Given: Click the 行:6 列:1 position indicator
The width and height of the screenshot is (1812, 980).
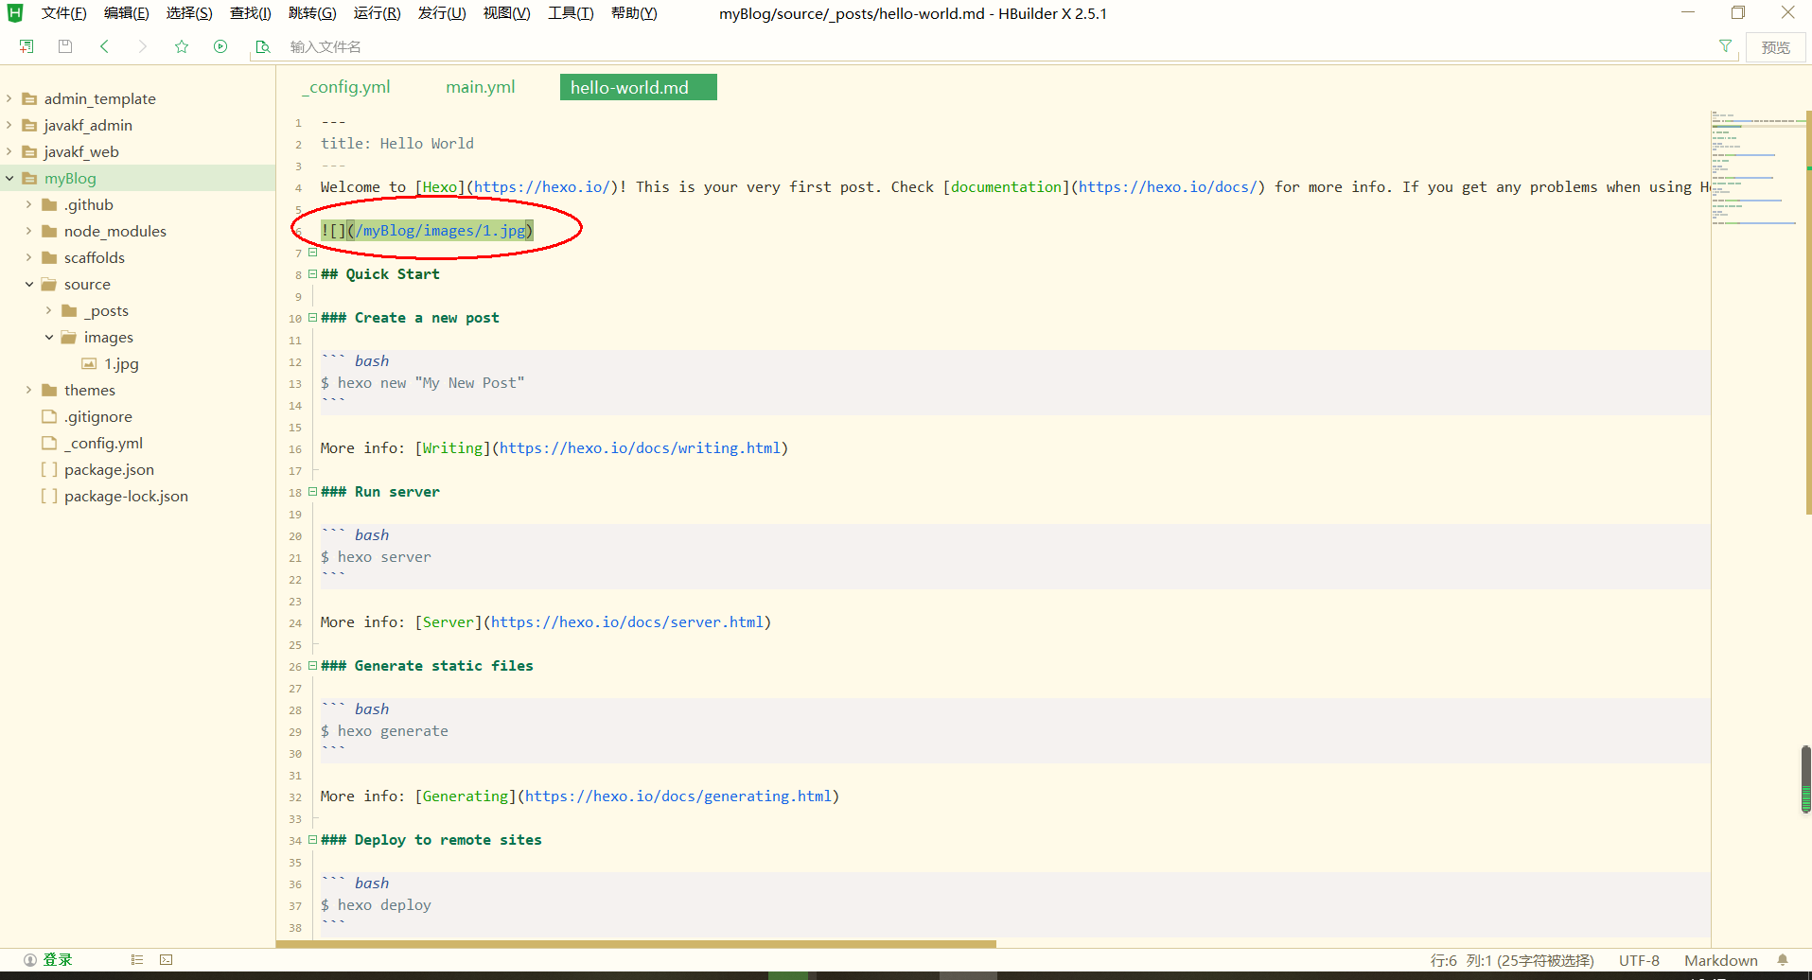Looking at the screenshot, I should click(x=1512, y=960).
